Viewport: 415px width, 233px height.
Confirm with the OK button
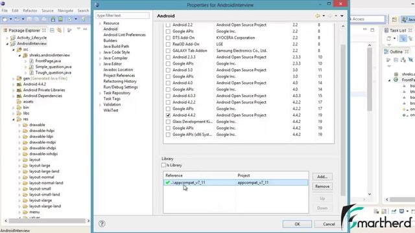tap(297, 224)
